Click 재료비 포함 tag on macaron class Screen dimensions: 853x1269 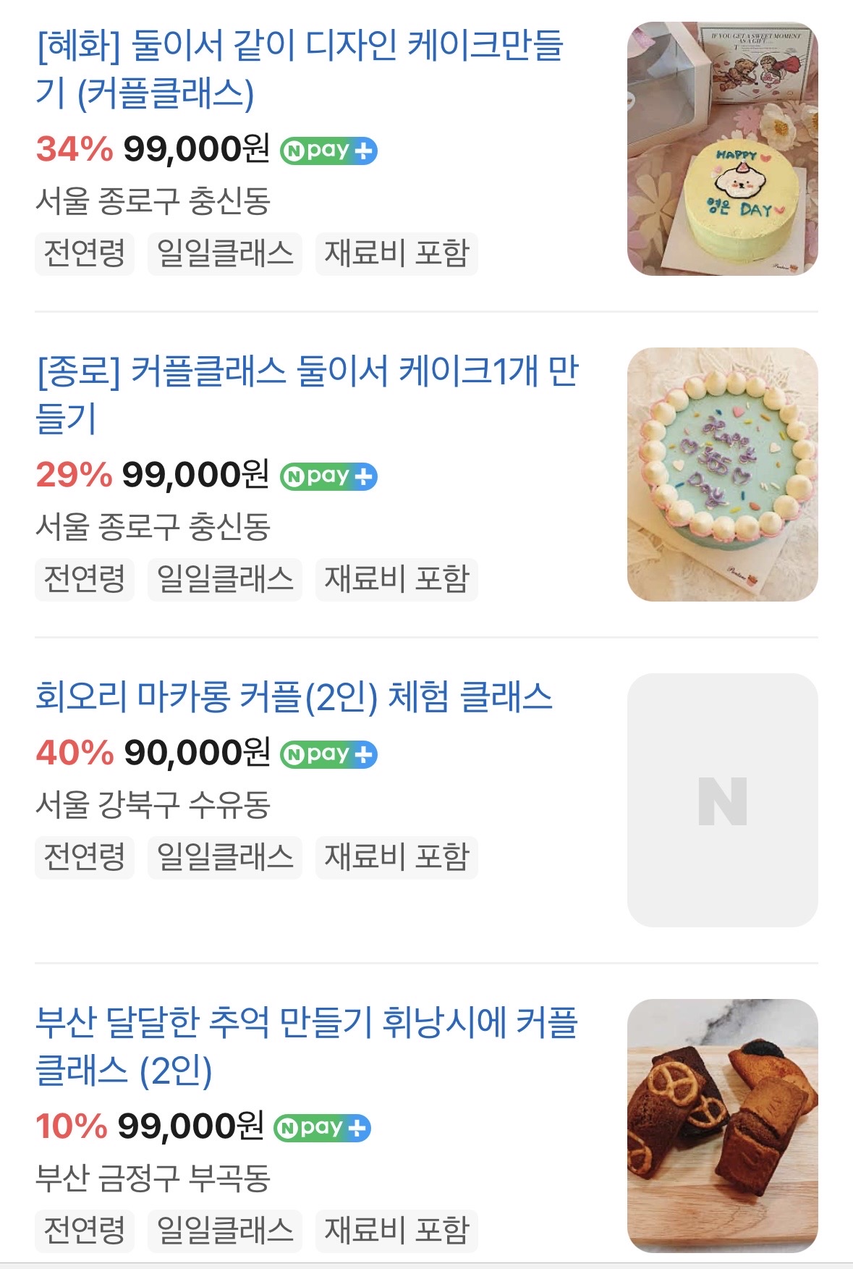396,857
